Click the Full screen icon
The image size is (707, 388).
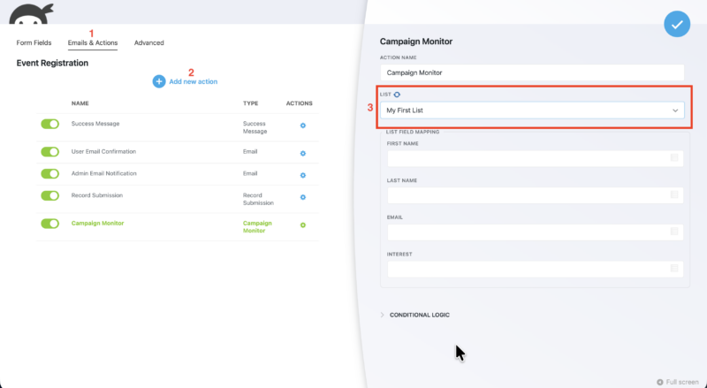659,382
